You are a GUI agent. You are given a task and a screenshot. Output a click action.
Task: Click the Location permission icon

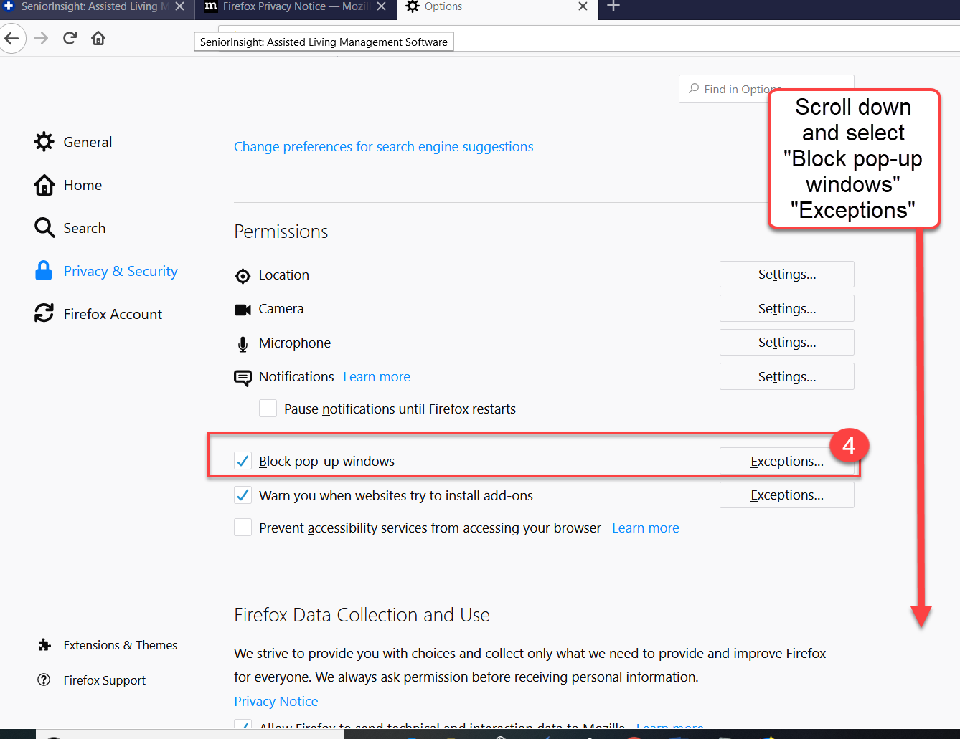243,276
